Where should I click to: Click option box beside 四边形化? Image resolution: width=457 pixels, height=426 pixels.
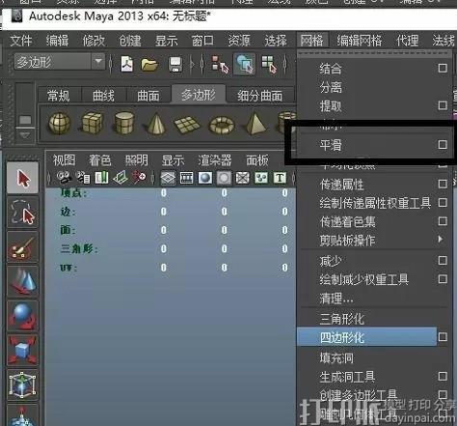(443, 337)
